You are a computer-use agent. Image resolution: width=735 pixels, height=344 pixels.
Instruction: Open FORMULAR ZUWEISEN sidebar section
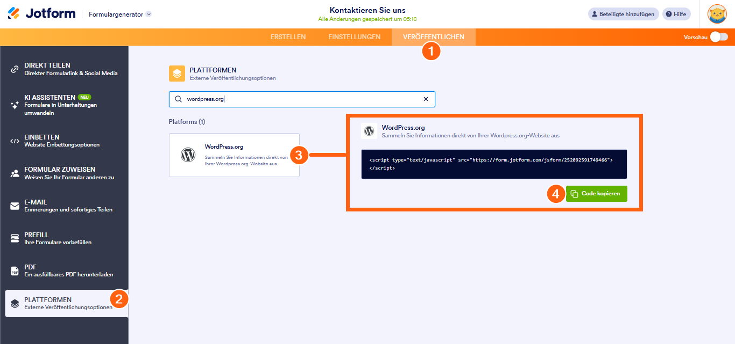[x=64, y=173]
